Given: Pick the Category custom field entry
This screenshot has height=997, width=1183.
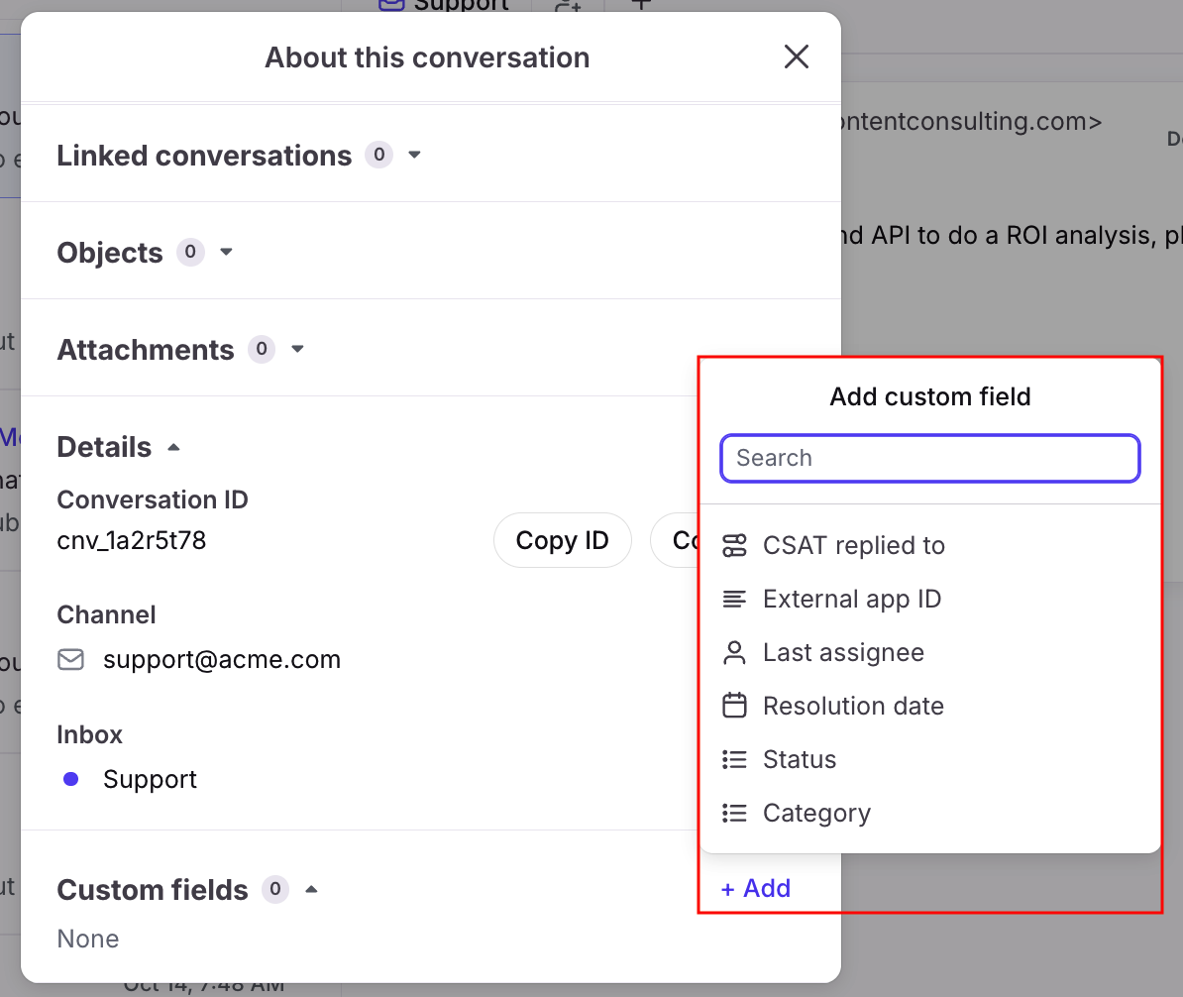Looking at the screenshot, I should click(816, 813).
